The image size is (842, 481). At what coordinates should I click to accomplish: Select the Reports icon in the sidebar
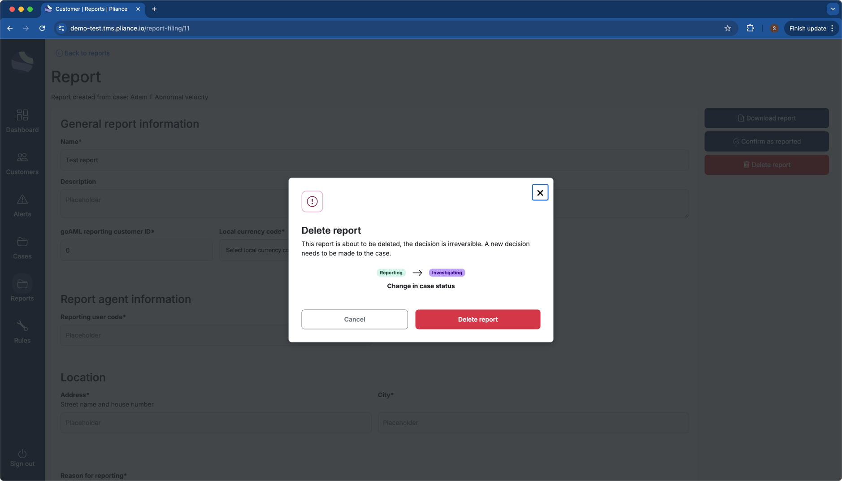point(22,288)
